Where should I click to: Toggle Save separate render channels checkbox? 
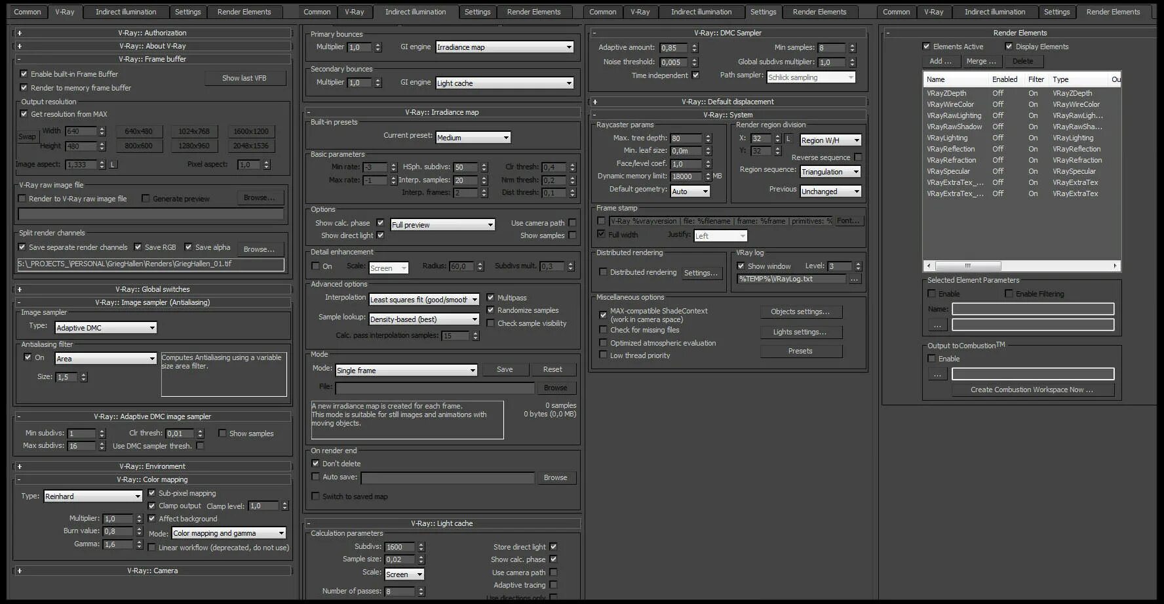[22, 247]
